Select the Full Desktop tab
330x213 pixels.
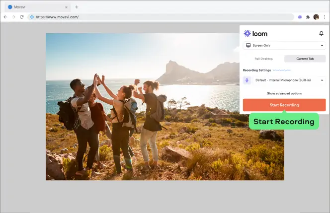pos(263,59)
